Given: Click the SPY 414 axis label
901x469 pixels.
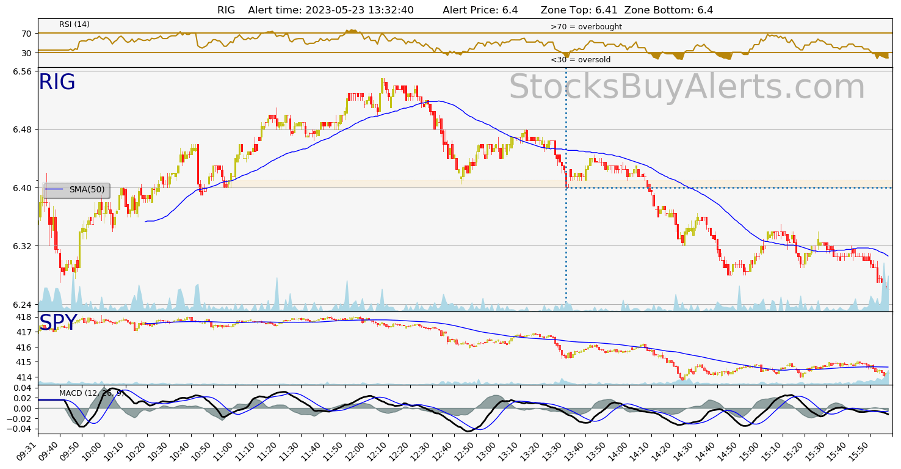Looking at the screenshot, I should (x=24, y=377).
